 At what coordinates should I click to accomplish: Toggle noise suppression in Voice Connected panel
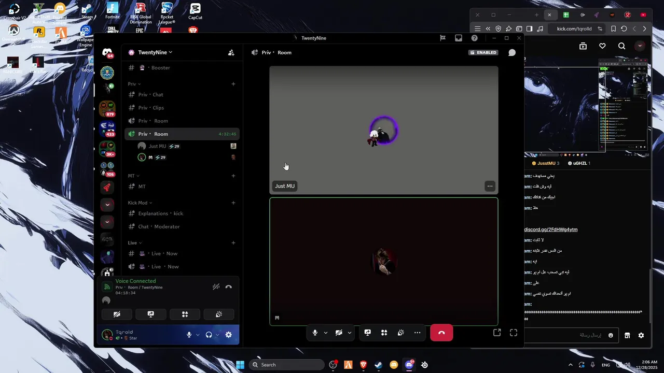216,286
